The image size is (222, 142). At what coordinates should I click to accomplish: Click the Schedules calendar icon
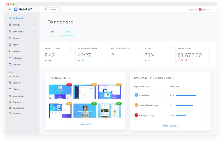10,58
